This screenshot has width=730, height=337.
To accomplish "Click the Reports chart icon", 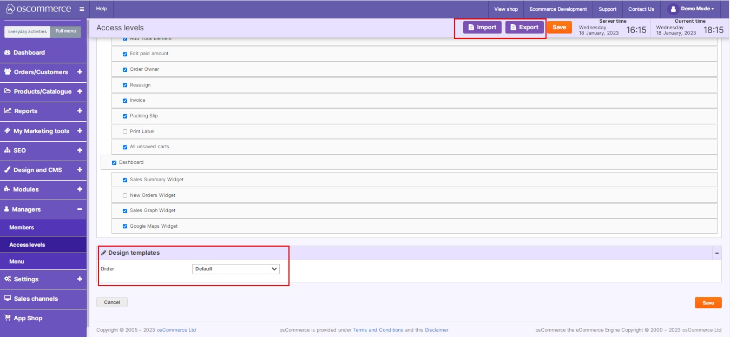I will 8,111.
